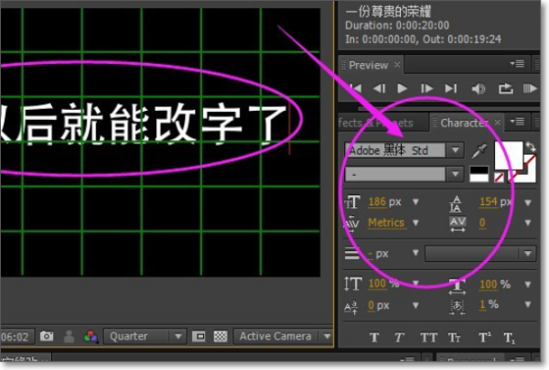This screenshot has width=549, height=370.
Task: Take snapshot with the camera icon
Action: 46,336
